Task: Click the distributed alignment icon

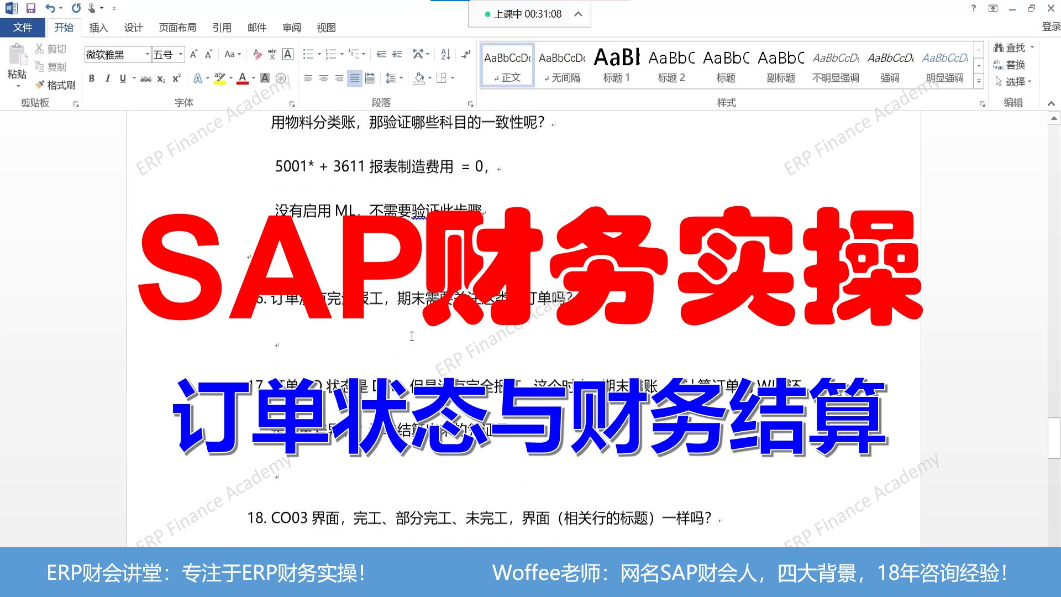Action: point(370,78)
